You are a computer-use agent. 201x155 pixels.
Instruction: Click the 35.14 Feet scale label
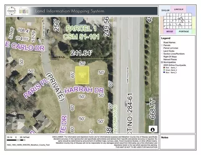coord(25,137)
